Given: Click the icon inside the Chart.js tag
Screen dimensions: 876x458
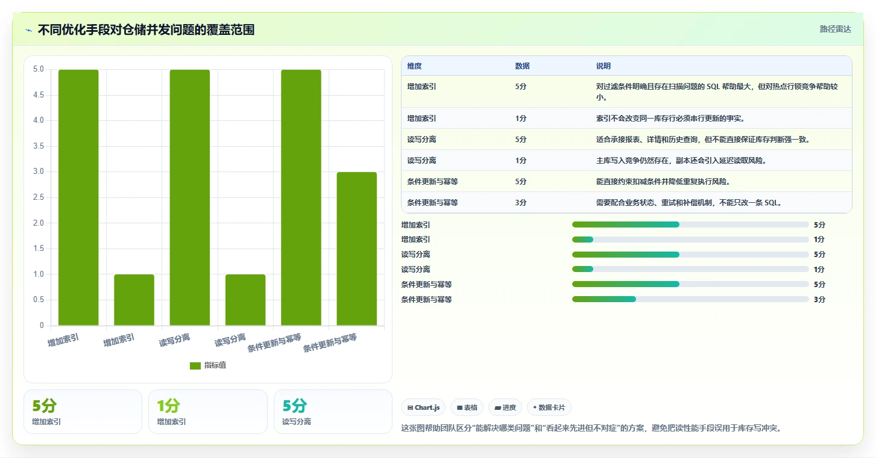Looking at the screenshot, I should [x=411, y=408].
